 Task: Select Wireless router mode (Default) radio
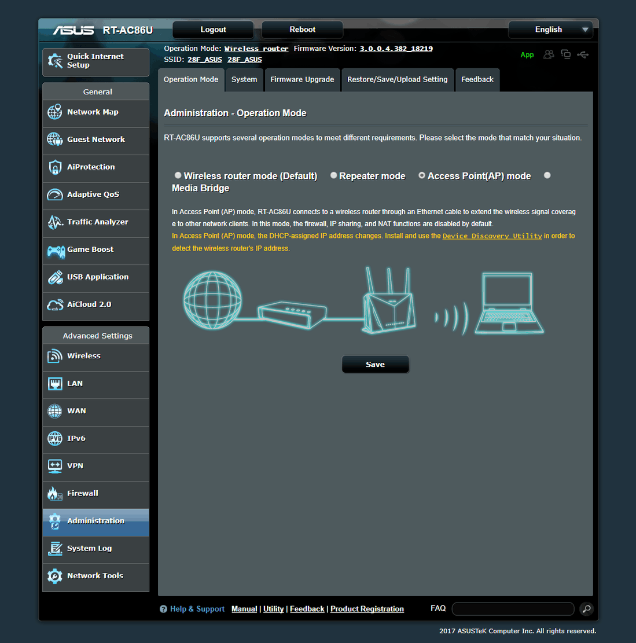coord(178,175)
